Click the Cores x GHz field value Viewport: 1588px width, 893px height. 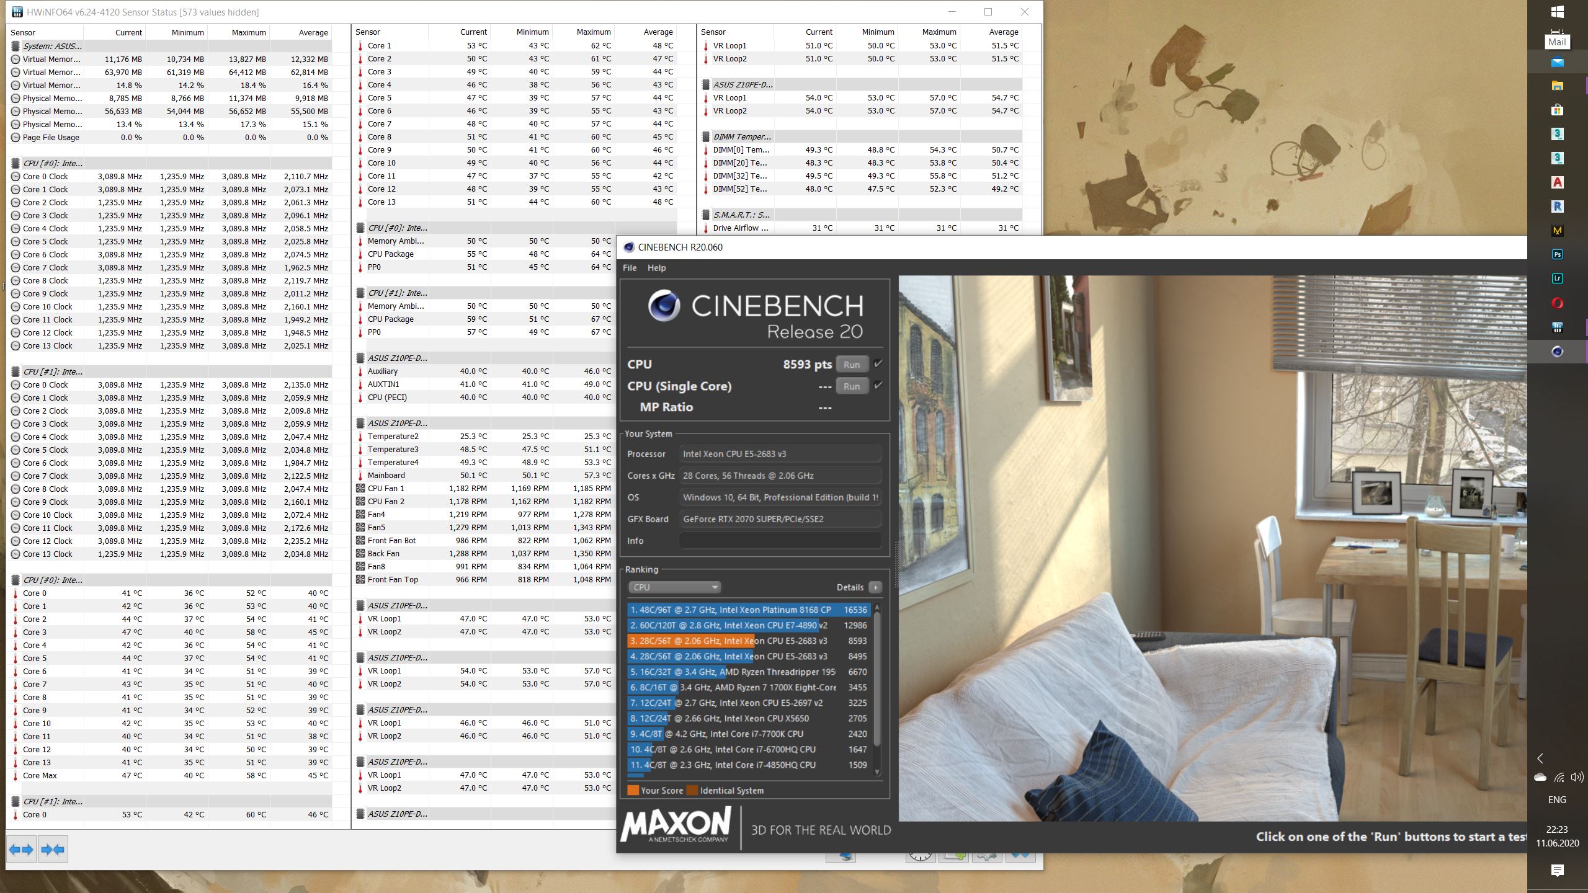pos(780,476)
